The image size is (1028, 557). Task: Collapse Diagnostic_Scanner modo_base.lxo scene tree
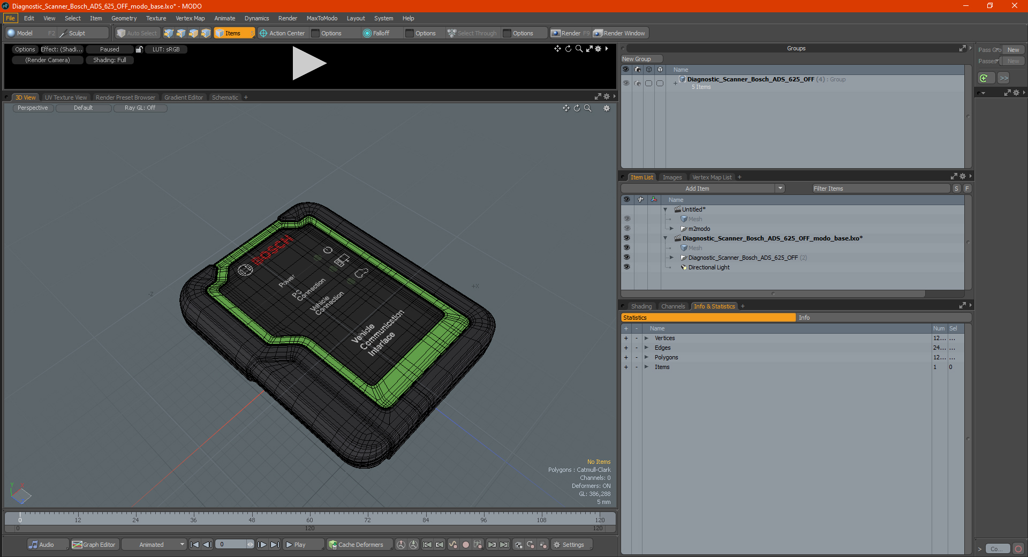pyautogui.click(x=666, y=238)
